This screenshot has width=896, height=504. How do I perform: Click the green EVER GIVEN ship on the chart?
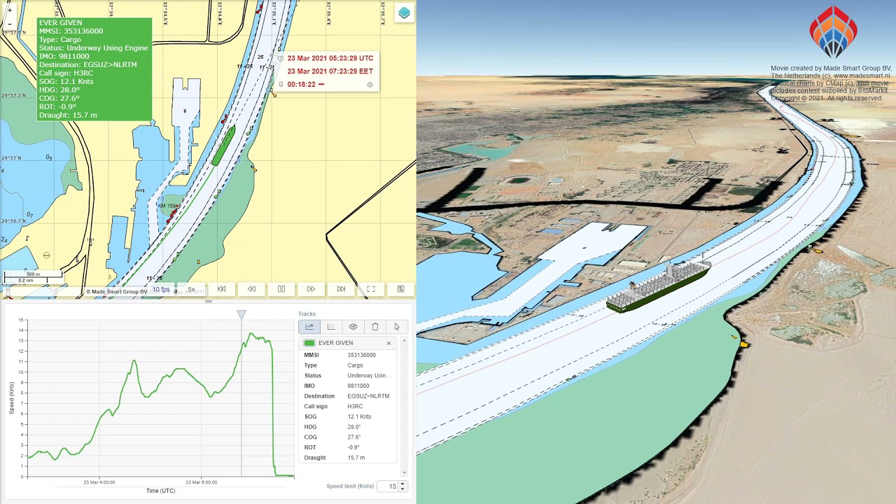(x=223, y=147)
